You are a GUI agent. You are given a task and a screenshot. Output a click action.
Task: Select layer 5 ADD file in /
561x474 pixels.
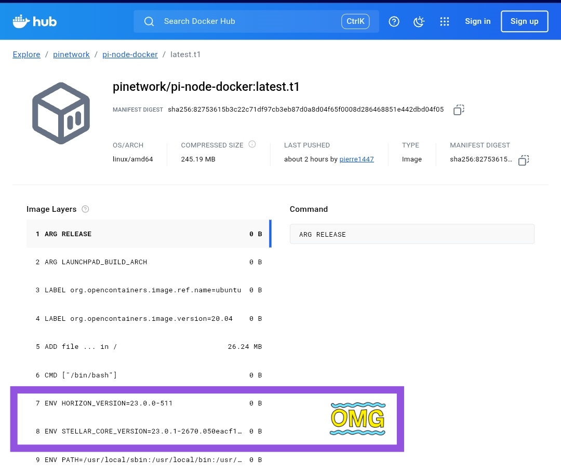pos(149,347)
